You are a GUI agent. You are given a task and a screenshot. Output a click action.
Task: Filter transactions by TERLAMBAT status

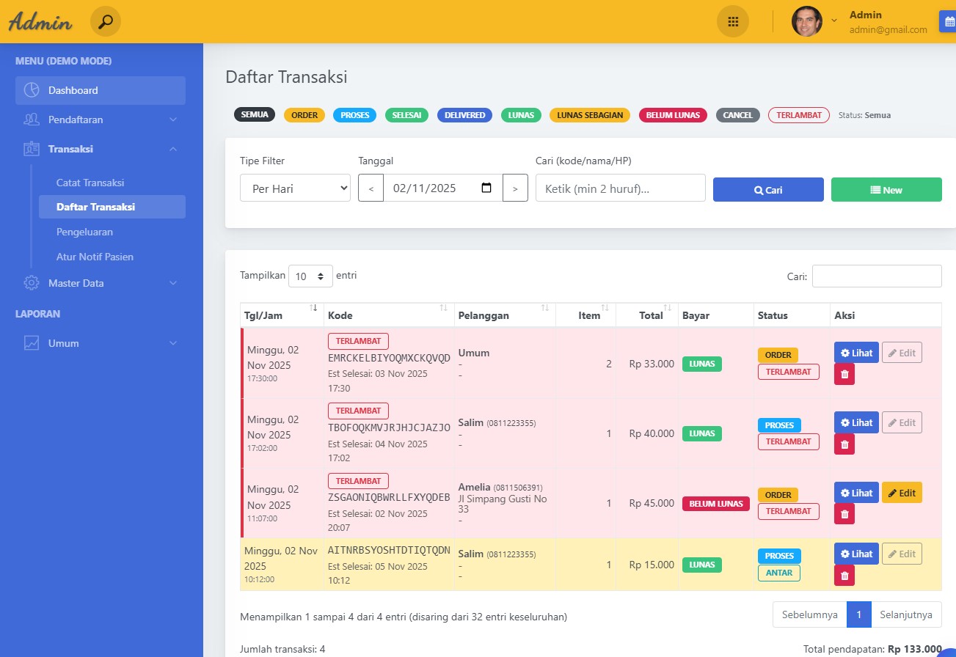[798, 115]
